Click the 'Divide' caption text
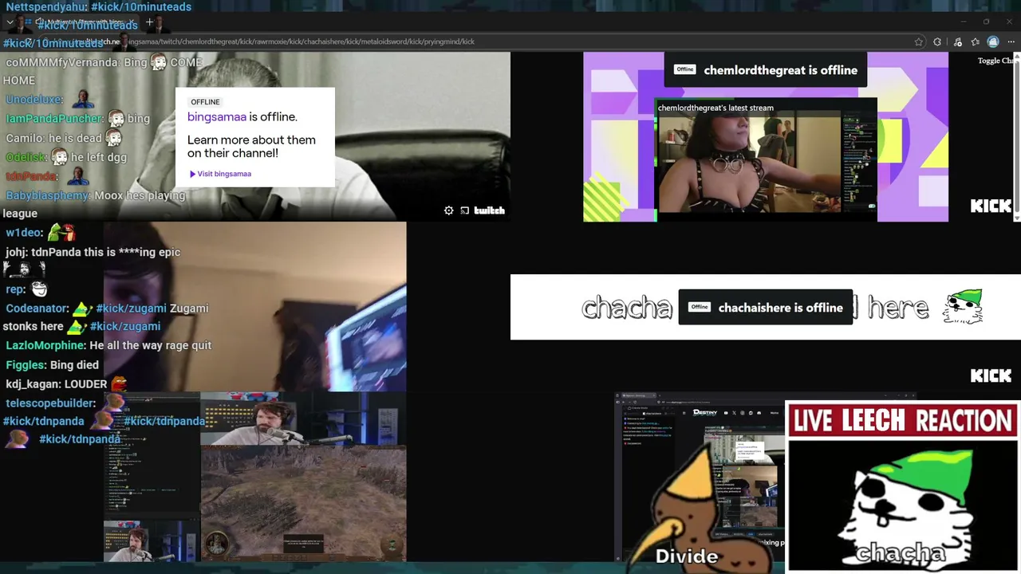1021x574 pixels. click(687, 556)
